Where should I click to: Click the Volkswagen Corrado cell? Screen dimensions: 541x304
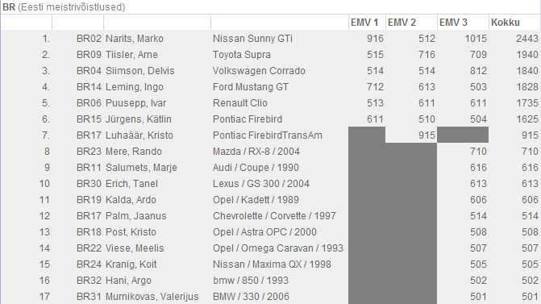[259, 71]
